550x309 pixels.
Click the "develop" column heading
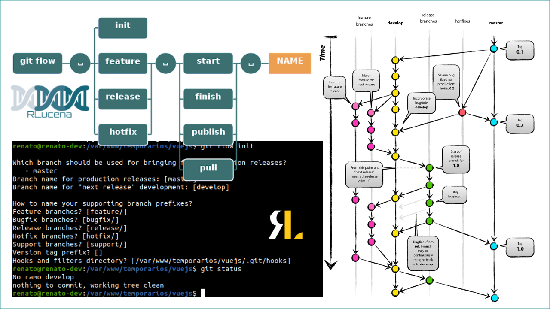[x=395, y=23]
